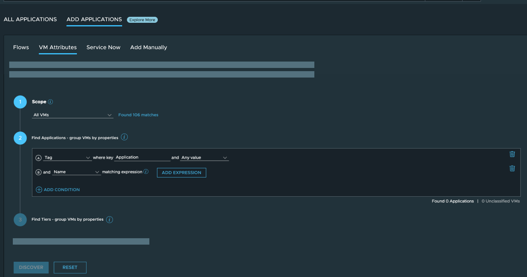Open the All VMs scope dropdown

pos(73,115)
